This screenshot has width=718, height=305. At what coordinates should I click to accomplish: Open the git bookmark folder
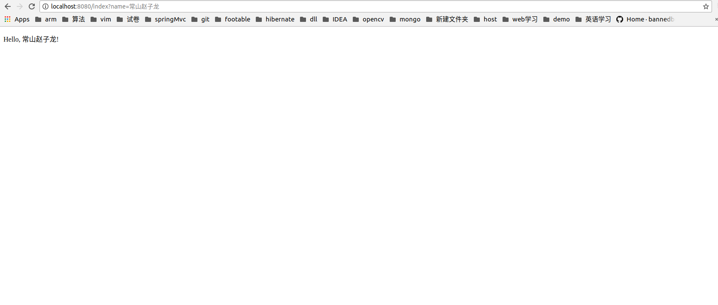click(x=200, y=19)
